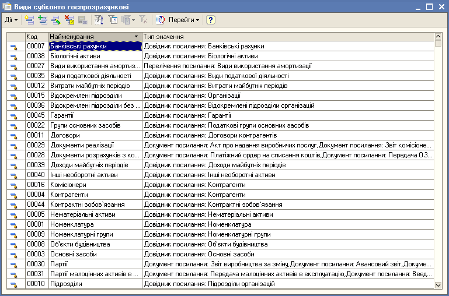Click the Тип значення column header
The image size is (449, 296).
pyautogui.click(x=288, y=37)
